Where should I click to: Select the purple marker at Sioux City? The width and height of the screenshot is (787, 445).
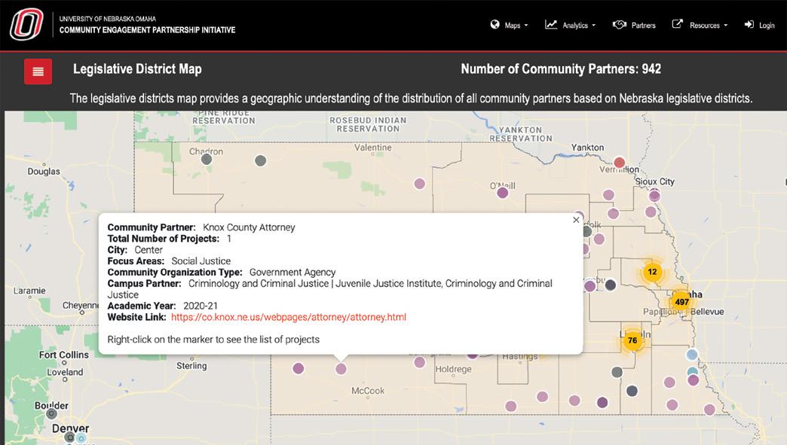[x=654, y=196]
